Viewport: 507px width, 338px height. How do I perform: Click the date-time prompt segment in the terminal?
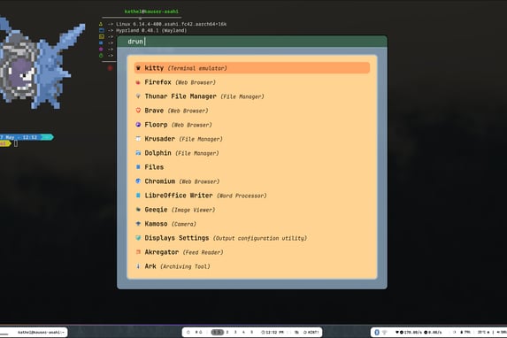pyautogui.click(x=26, y=137)
